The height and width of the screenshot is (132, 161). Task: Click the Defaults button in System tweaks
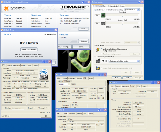pos(136,73)
